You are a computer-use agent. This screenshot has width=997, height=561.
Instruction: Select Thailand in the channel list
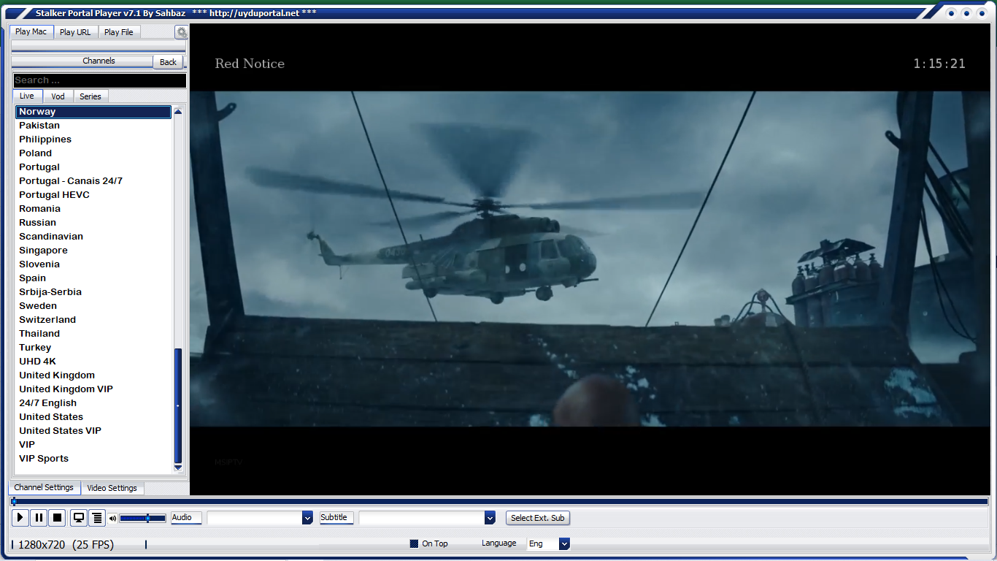[x=93, y=334]
